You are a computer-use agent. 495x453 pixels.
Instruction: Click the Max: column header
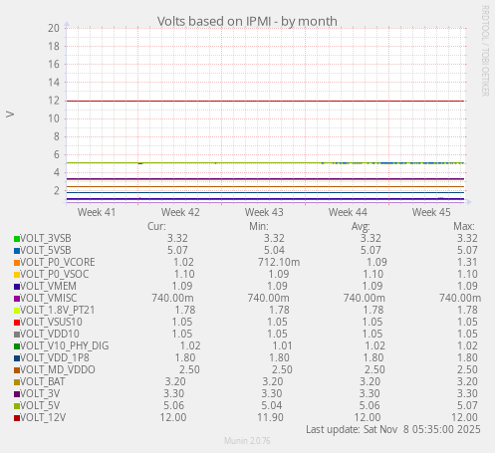pos(464,227)
